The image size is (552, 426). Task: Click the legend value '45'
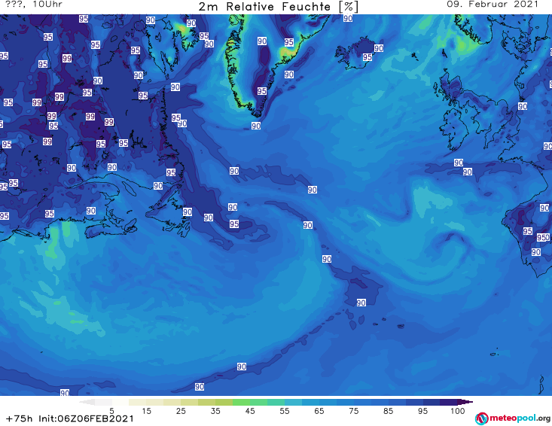(x=250, y=411)
